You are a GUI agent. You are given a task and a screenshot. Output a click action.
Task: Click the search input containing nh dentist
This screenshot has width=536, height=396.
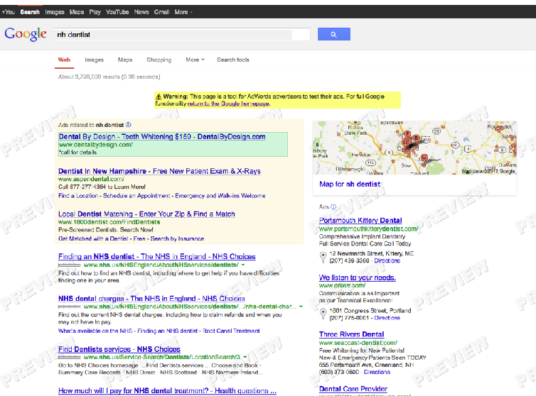pyautogui.click(x=182, y=35)
